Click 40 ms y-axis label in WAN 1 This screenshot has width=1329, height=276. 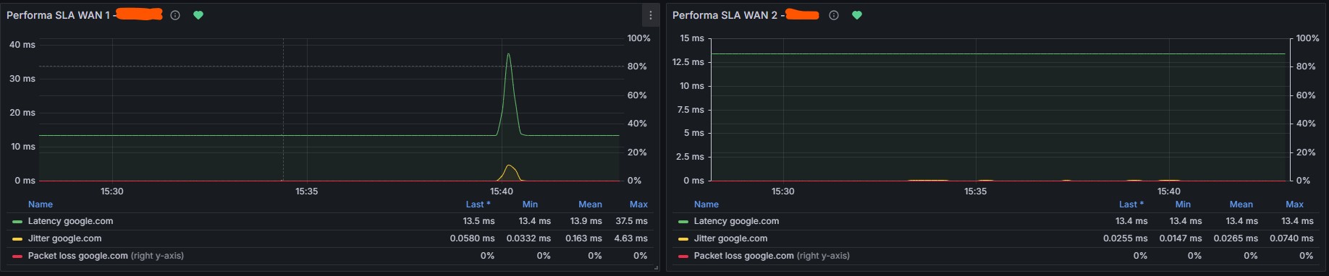click(x=22, y=45)
